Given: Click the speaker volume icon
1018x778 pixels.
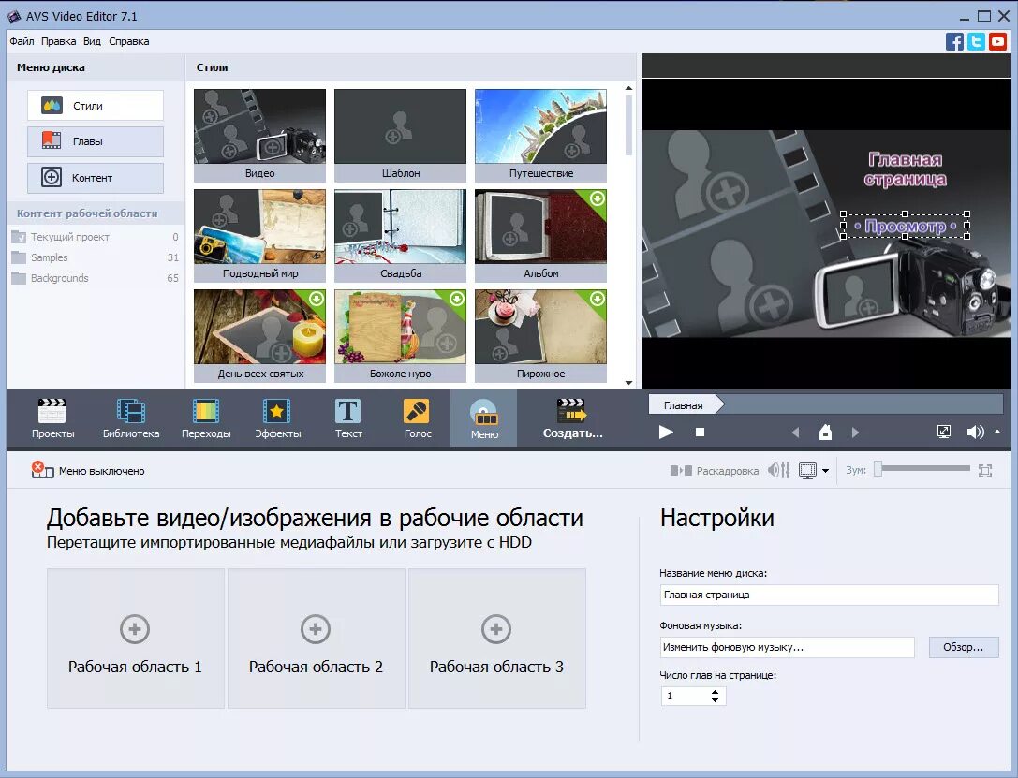Looking at the screenshot, I should click(975, 433).
